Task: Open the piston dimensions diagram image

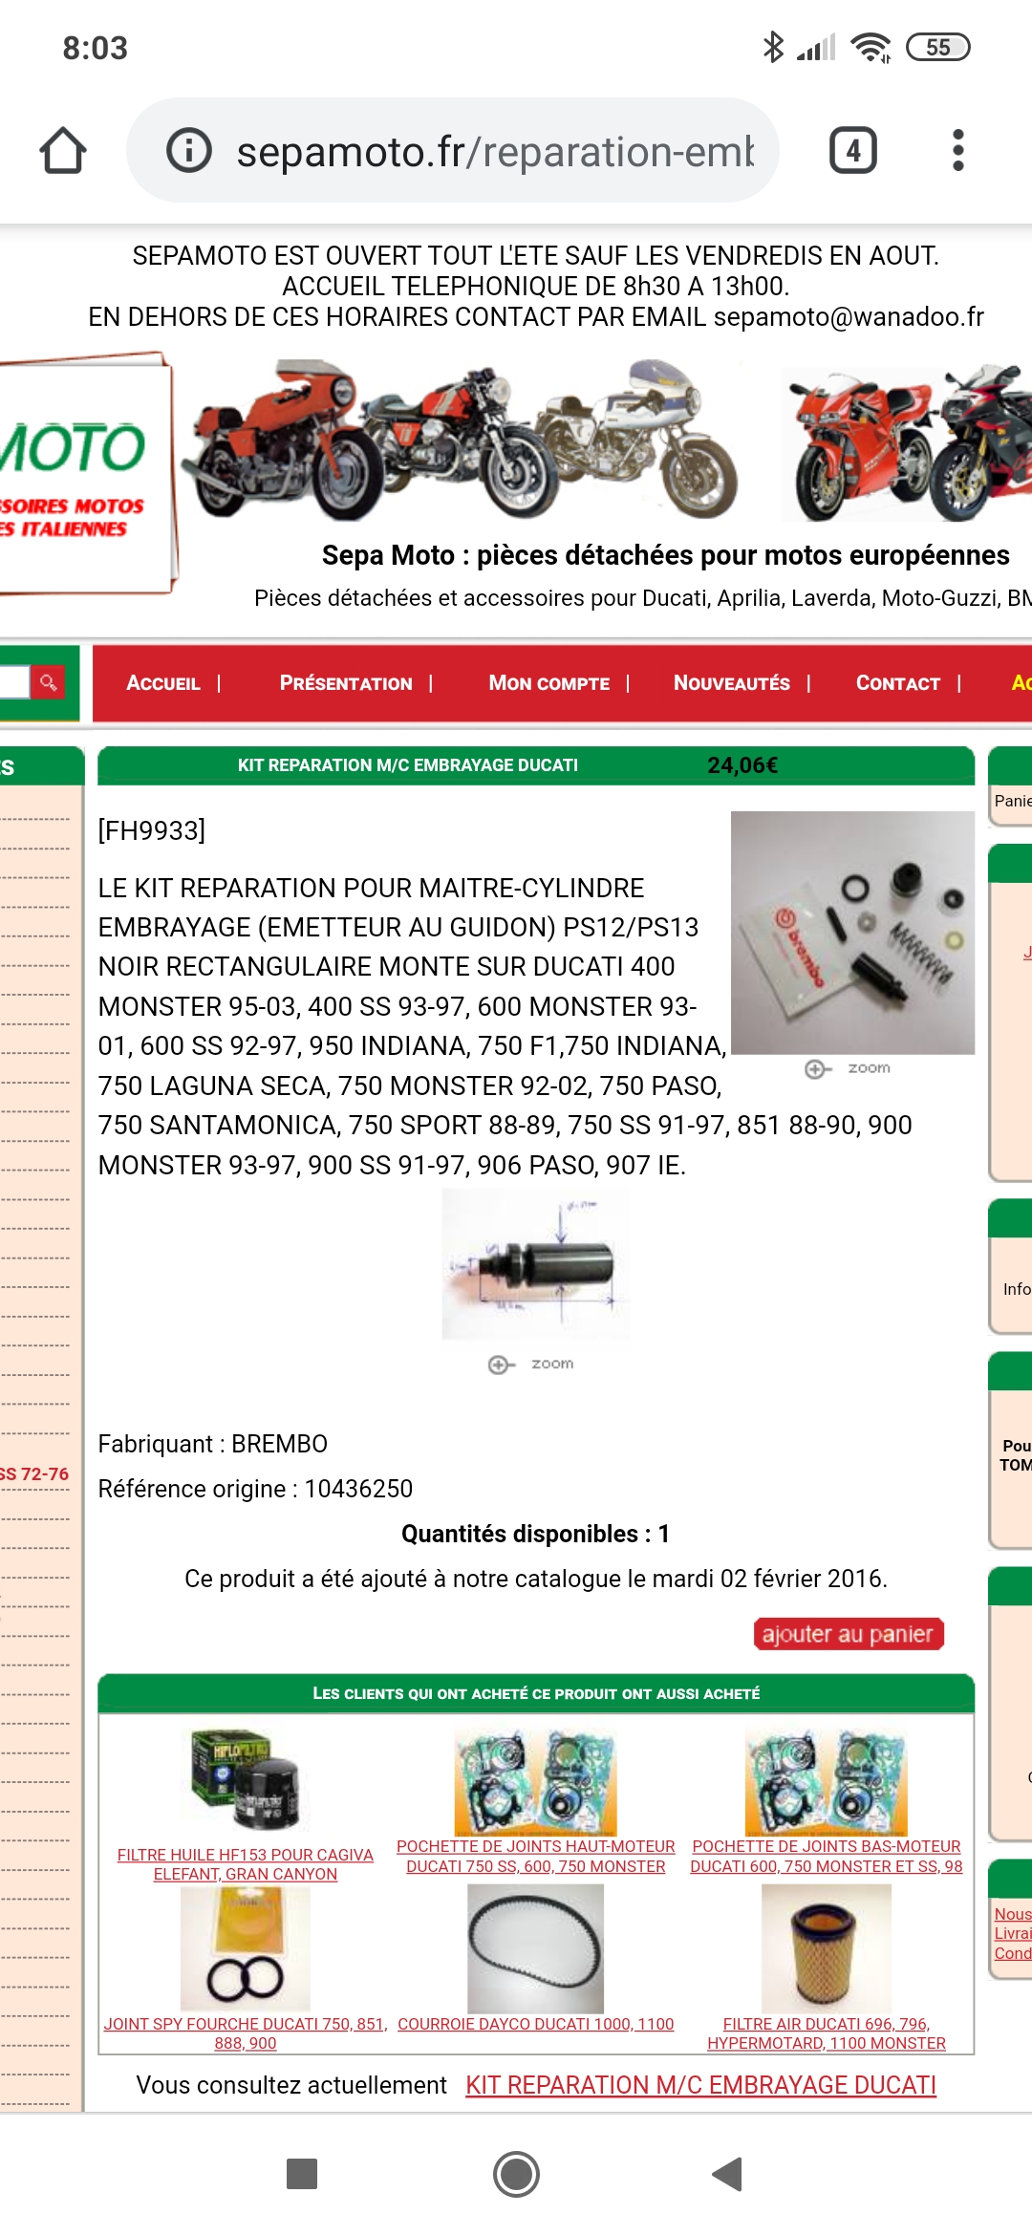Action: click(x=535, y=1265)
